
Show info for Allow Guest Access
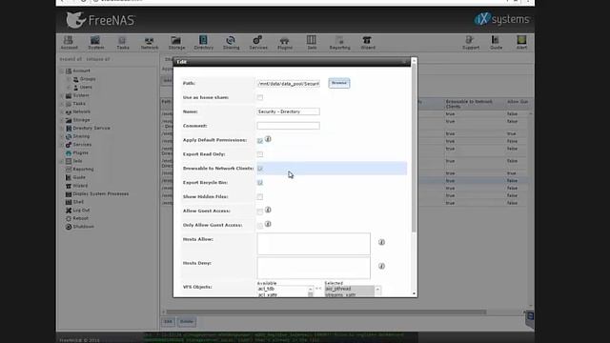[268, 210]
